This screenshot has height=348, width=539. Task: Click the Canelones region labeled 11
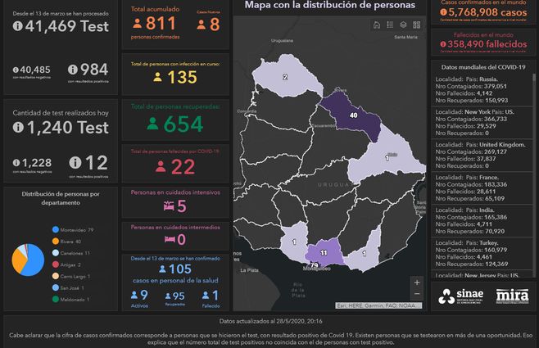click(x=324, y=252)
